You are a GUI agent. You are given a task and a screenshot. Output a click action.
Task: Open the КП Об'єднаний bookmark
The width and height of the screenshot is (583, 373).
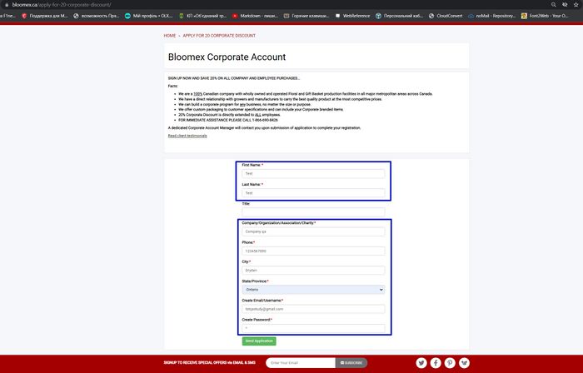(202, 16)
